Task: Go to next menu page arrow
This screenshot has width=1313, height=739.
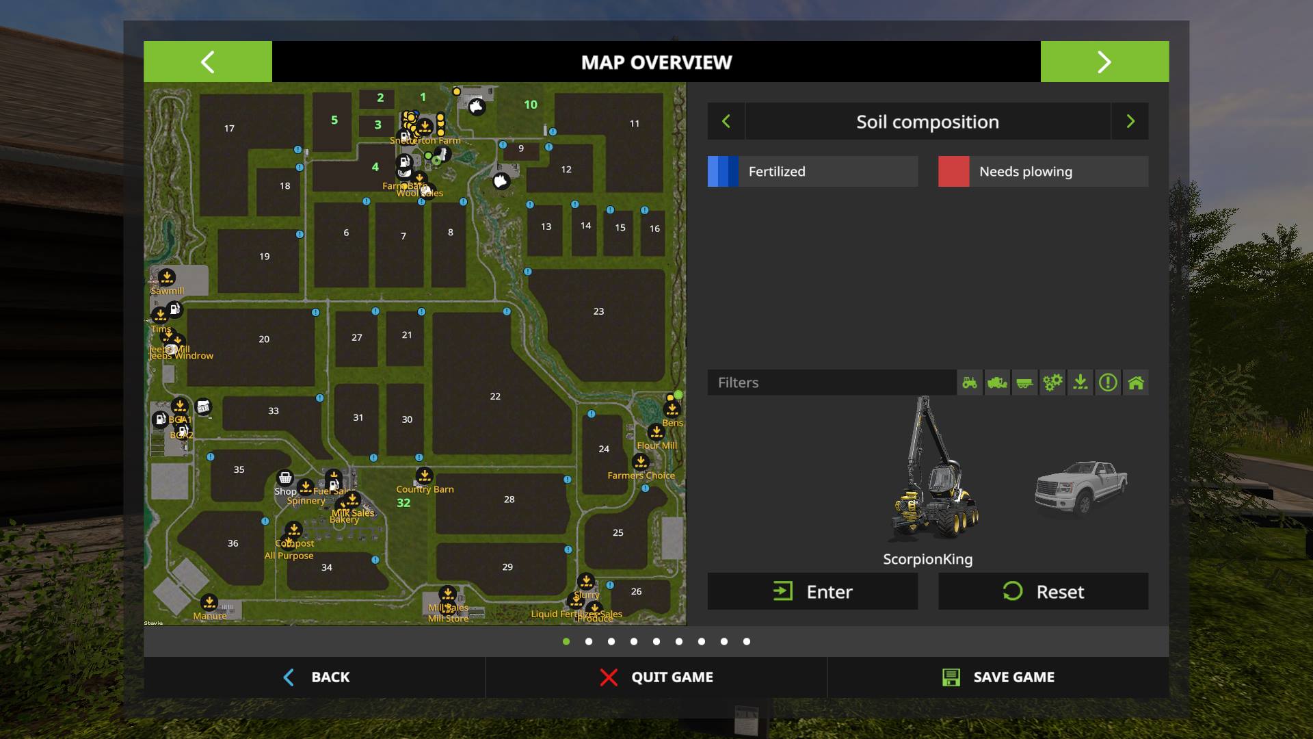Action: 1104,62
